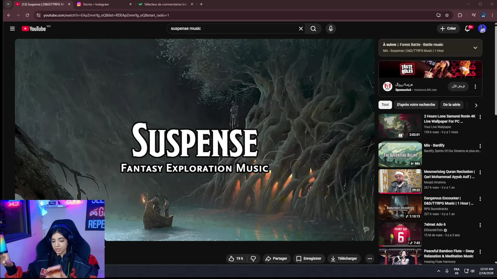The width and height of the screenshot is (497, 279).
Task: Clear the search text with the X icon
Action: click(301, 28)
